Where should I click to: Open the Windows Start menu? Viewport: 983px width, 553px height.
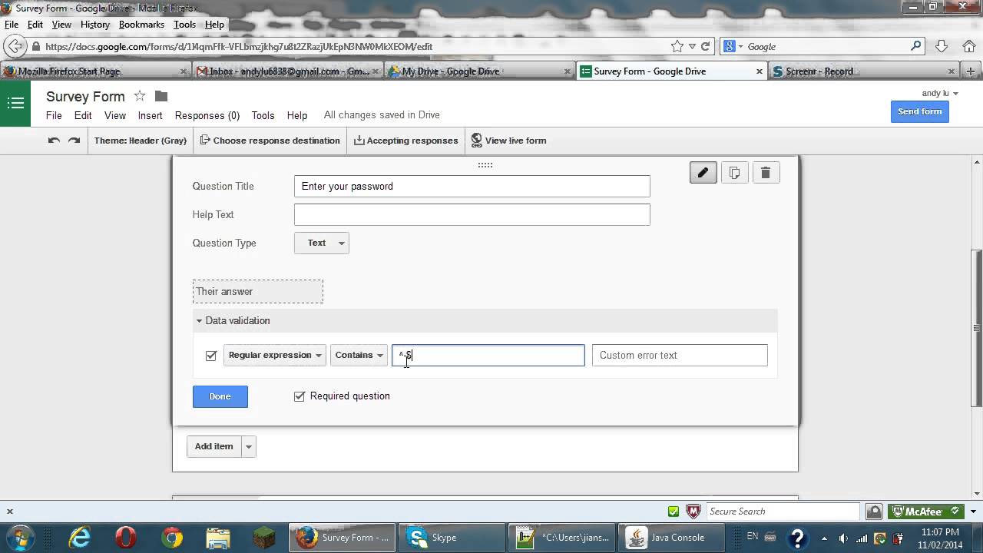coord(19,537)
